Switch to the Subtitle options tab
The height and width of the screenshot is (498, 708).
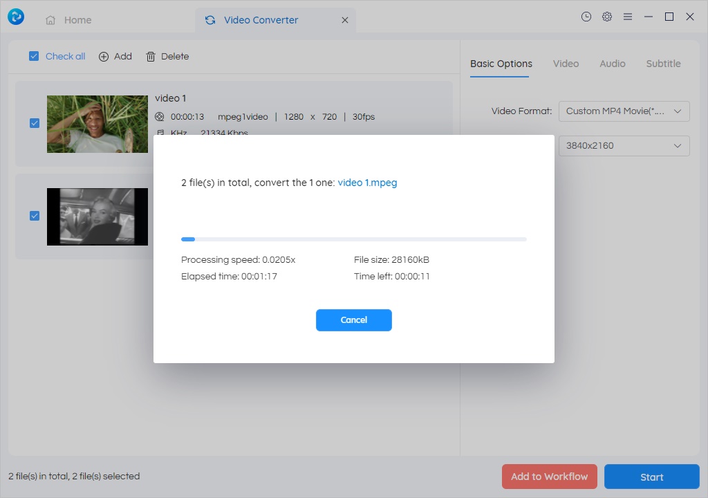tap(663, 64)
